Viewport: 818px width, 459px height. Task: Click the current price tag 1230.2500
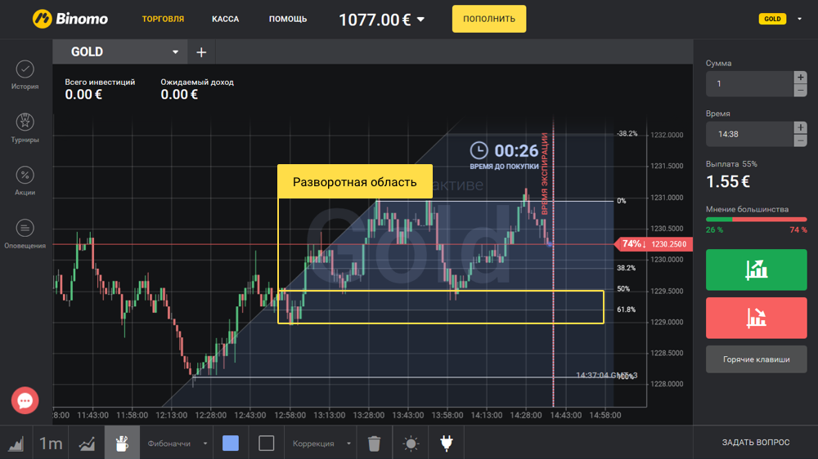point(654,244)
